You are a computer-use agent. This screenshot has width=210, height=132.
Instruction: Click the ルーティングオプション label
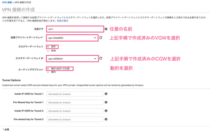[x=31, y=70]
